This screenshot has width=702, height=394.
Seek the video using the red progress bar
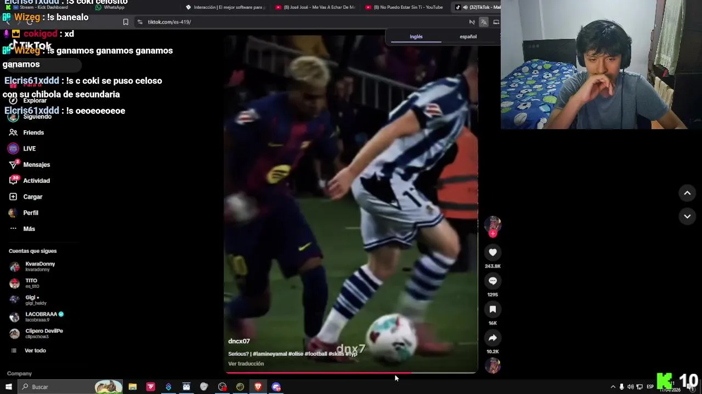click(x=351, y=373)
